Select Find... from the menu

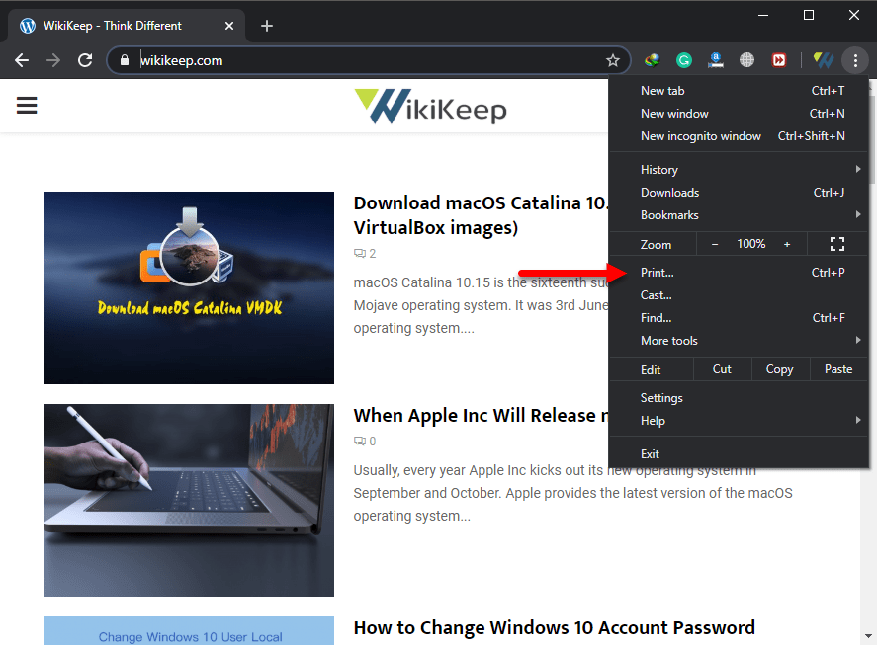click(x=739, y=318)
